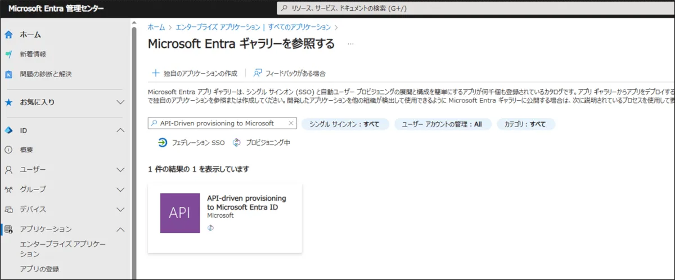Click the Microsoft publisher text on card
The height and width of the screenshot is (280, 675).
(220, 215)
